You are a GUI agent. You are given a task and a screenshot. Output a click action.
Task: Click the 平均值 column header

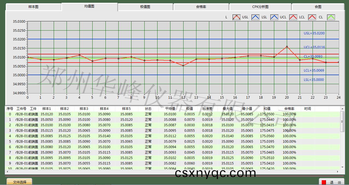click(x=170, y=109)
